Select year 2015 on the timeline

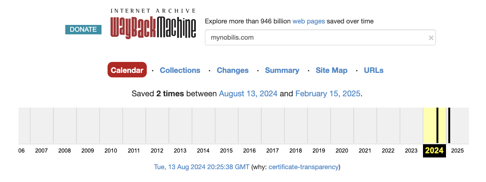pos(226,151)
